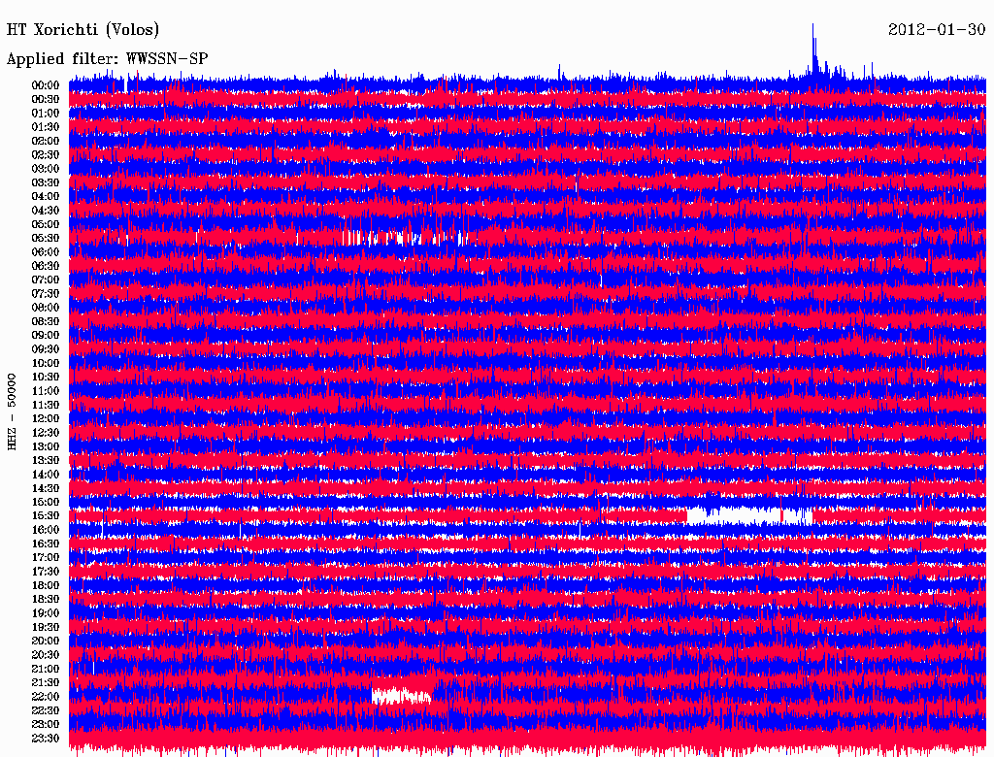This screenshot has width=994, height=757.
Task: Click the date 2012-01-30 in the header
Action: click(937, 30)
